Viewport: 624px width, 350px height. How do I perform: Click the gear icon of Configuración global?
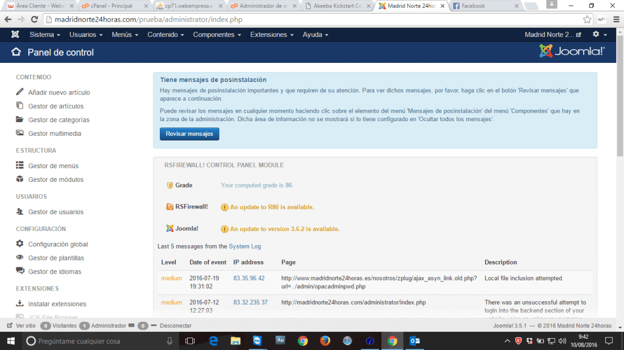19,244
